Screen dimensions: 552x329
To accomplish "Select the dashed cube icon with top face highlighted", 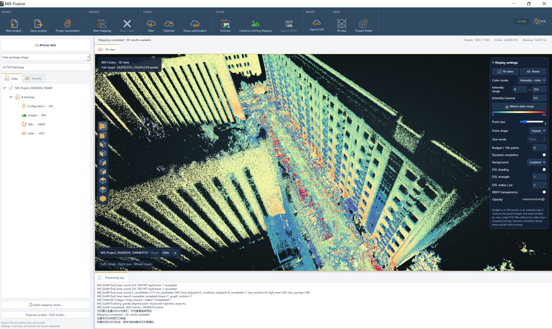I will click(103, 189).
